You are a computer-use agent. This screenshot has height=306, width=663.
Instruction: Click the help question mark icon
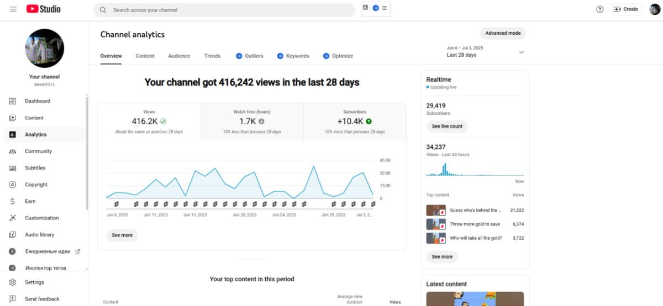point(600,9)
